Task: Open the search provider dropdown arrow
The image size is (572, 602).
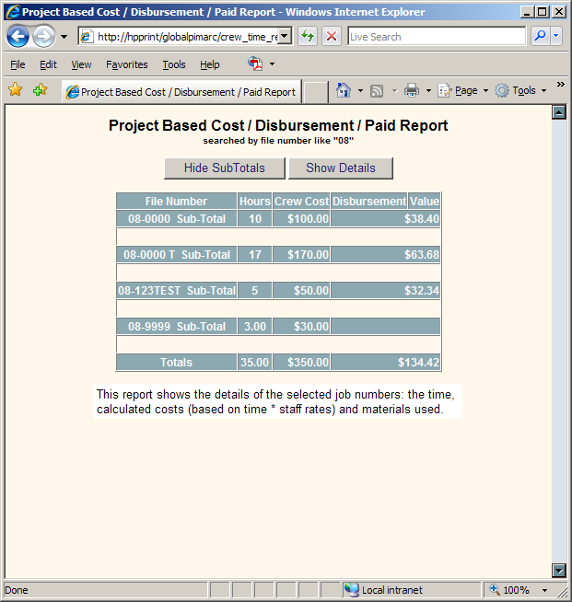Action: [555, 36]
